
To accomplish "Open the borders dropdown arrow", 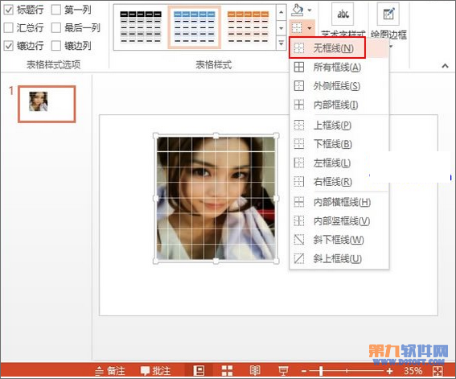I will coord(310,28).
